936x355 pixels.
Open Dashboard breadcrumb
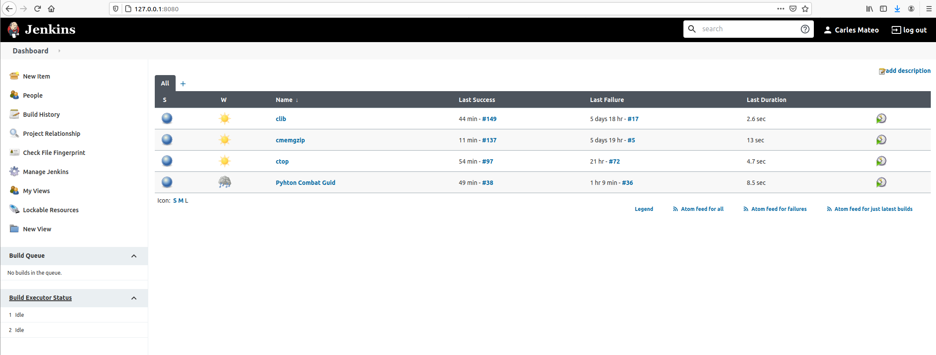coord(30,51)
